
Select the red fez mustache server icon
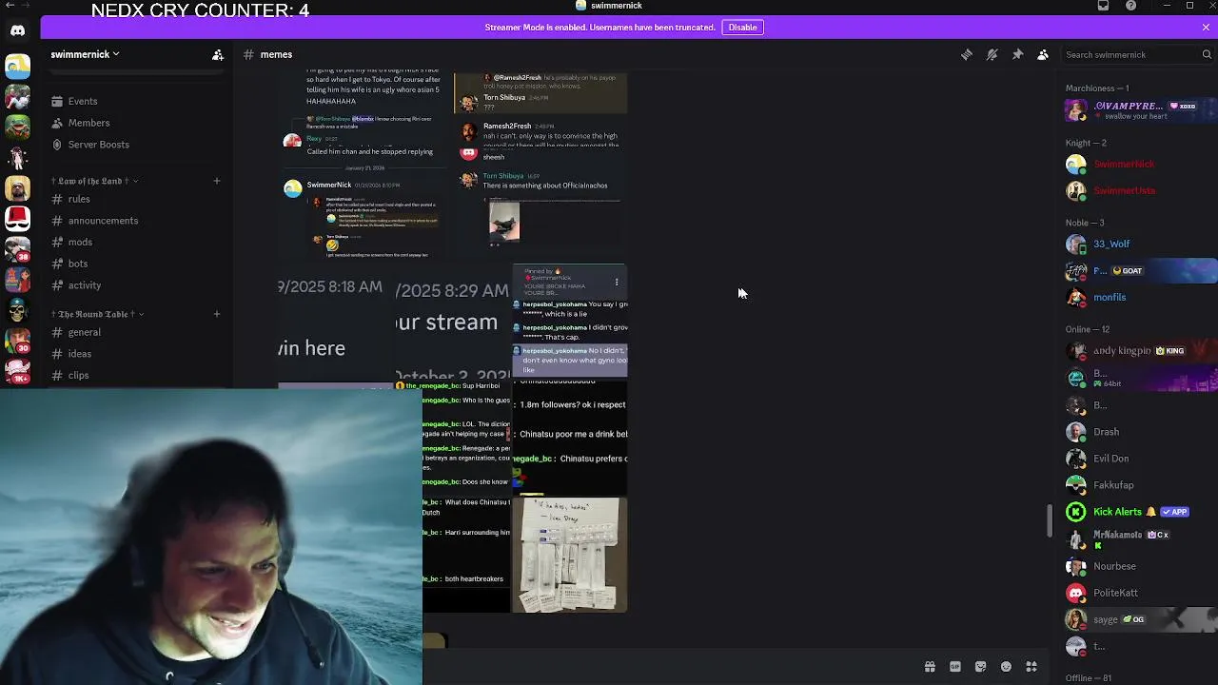pos(17,218)
